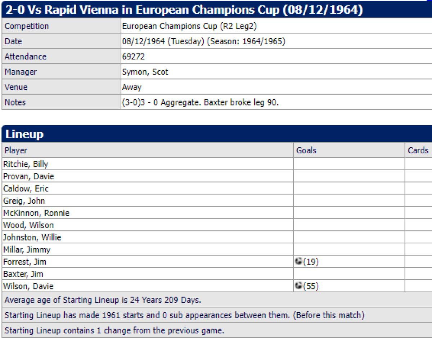432x338 pixels.
Task: Open Wood, Wilson player entry
Action: pos(28,225)
